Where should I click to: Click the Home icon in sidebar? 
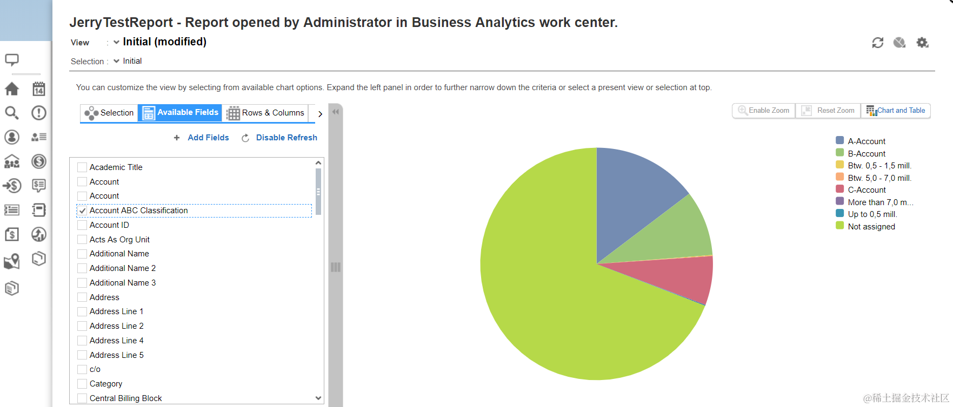coord(12,89)
